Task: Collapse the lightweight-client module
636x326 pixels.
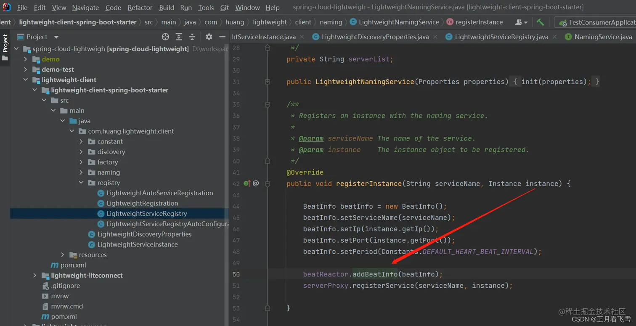Action: (x=26, y=80)
